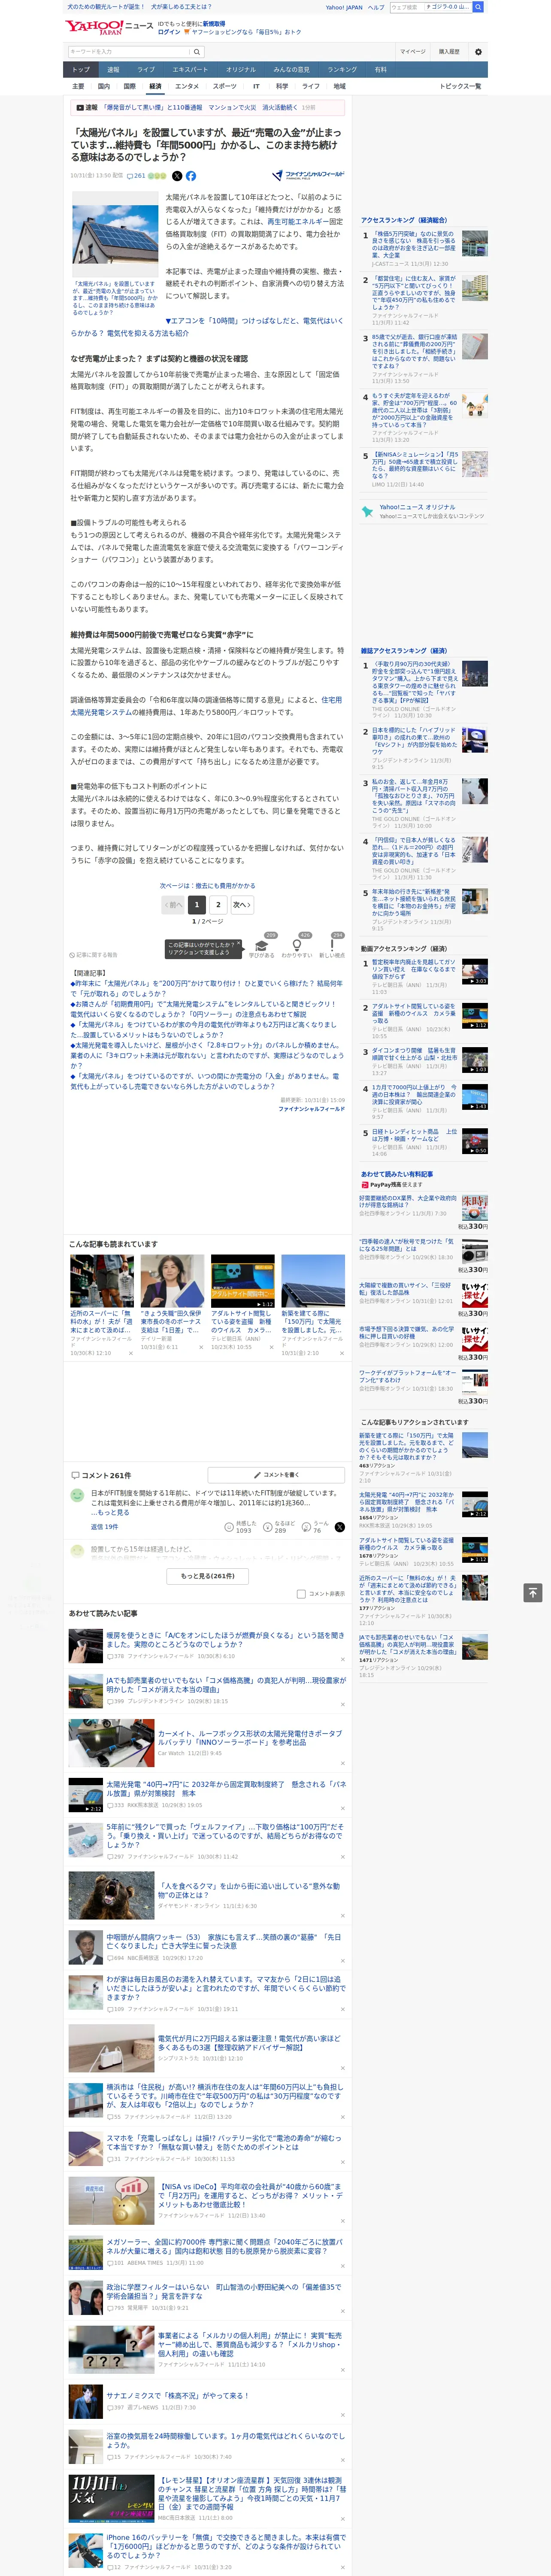Open エアコンを「10時間」 inline article link
551x2576 pixels.
207,327
